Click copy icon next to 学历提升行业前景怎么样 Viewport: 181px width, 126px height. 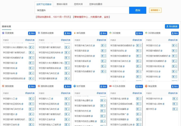tap(133, 124)
